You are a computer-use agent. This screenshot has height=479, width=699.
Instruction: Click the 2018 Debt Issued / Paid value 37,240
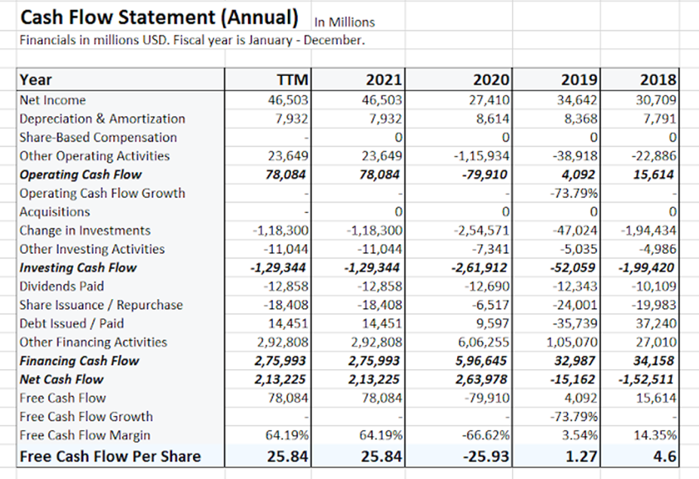point(655,323)
